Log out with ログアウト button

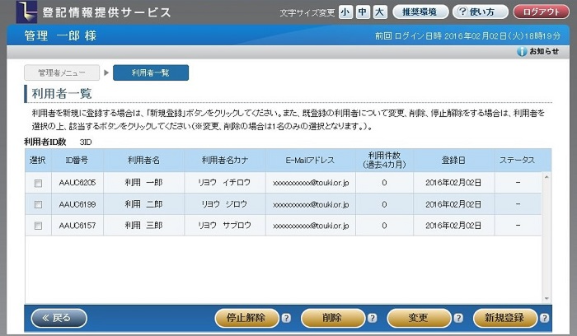(541, 12)
